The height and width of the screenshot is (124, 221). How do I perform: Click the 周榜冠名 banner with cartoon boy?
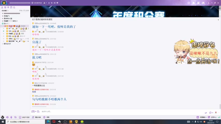(197, 52)
